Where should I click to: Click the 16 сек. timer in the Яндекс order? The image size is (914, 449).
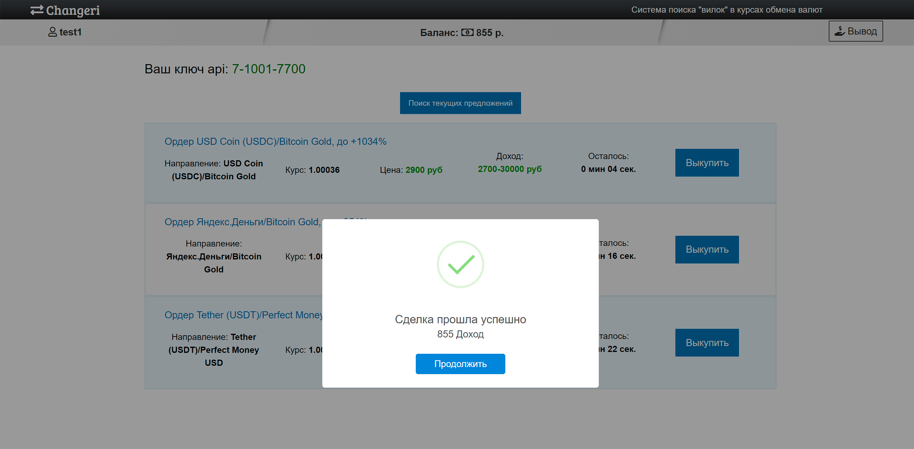[x=621, y=256]
